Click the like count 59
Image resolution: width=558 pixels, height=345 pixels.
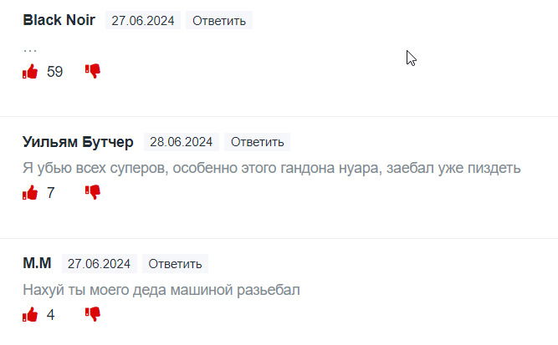tap(55, 72)
